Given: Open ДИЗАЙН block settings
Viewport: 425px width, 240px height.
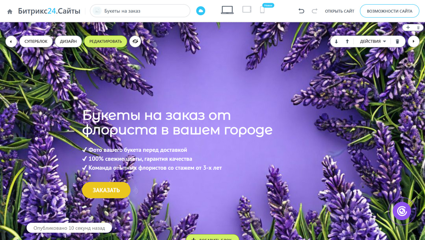Looking at the screenshot, I should click(68, 41).
